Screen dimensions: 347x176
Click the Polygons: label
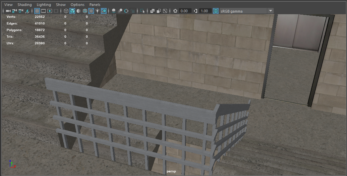[14, 30]
